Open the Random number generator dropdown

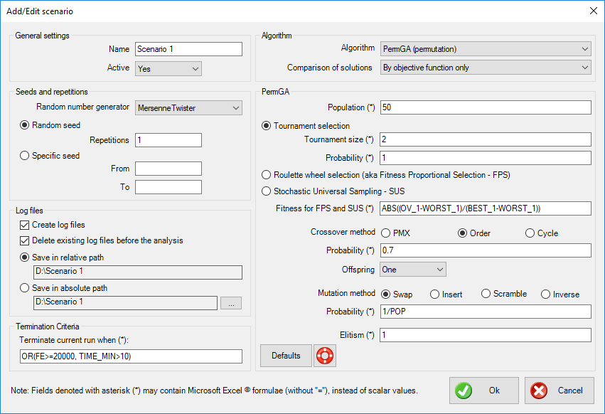(x=188, y=108)
